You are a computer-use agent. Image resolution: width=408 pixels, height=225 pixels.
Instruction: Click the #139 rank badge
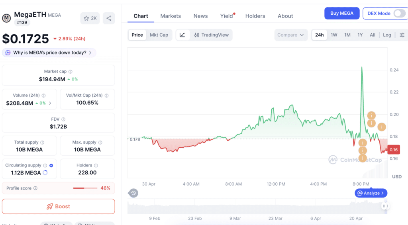tap(22, 23)
